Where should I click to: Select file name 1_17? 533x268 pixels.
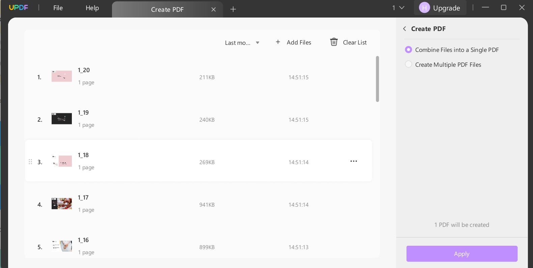pyautogui.click(x=83, y=198)
